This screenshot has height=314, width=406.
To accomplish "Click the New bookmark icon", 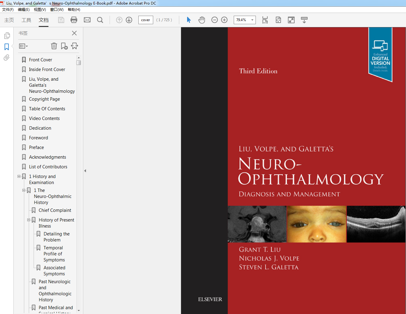I will point(64,46).
